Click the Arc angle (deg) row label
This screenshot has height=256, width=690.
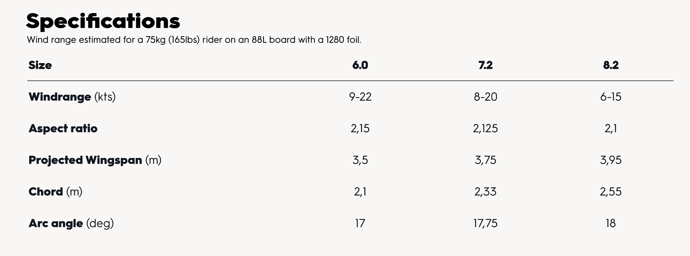pyautogui.click(x=71, y=223)
